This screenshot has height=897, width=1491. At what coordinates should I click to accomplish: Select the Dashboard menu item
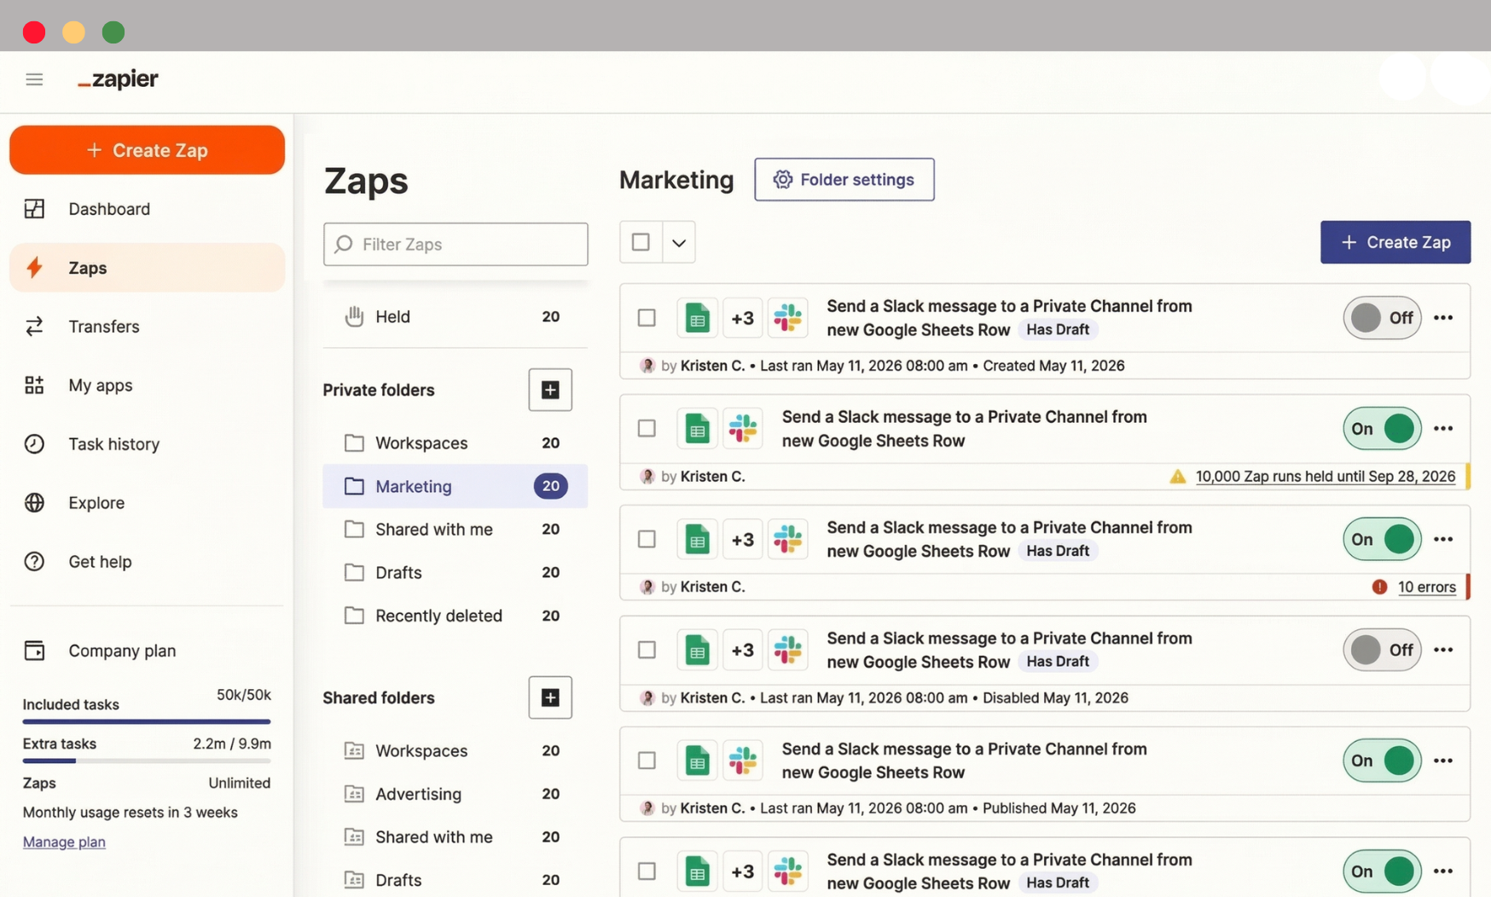(x=109, y=208)
